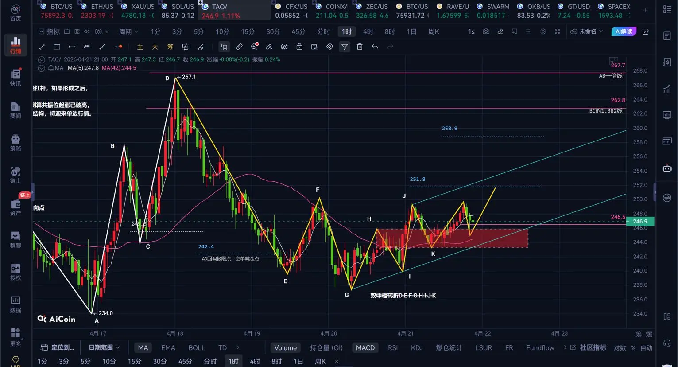Expand more sub-indicators after Fundflow
This screenshot has height=367, width=678.
coord(565,348)
